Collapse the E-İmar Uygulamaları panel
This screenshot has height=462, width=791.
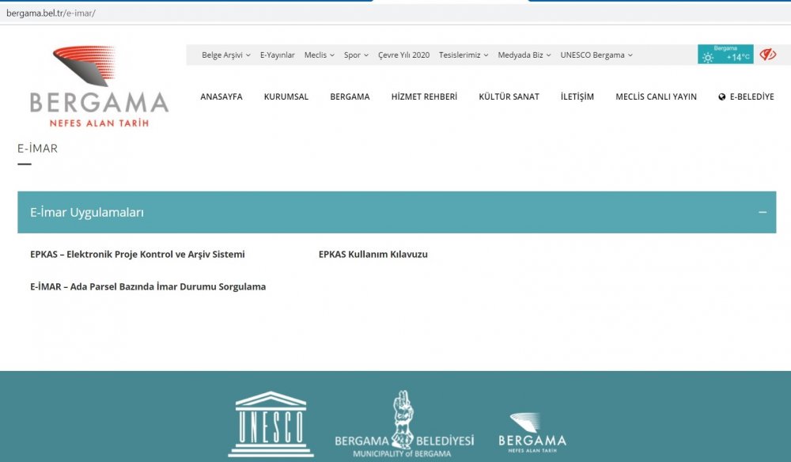click(x=762, y=212)
